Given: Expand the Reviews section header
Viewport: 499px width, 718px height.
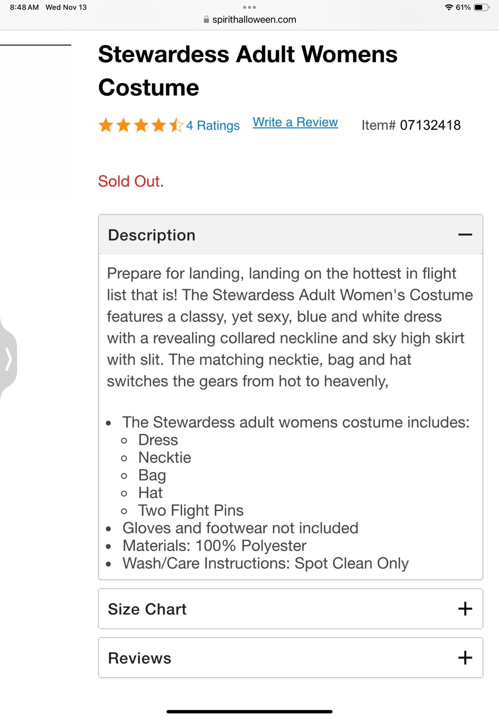Looking at the screenshot, I should pyautogui.click(x=291, y=658).
